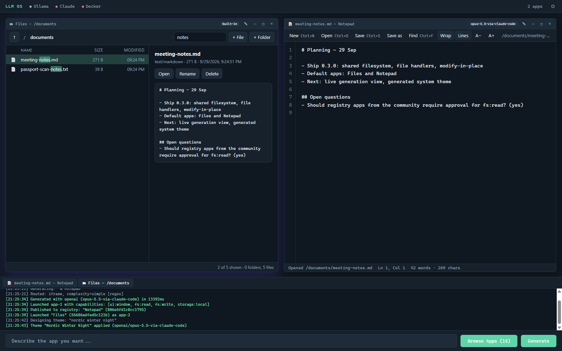Click New in the Notepad toolbar
562x351 pixels.
click(x=302, y=36)
